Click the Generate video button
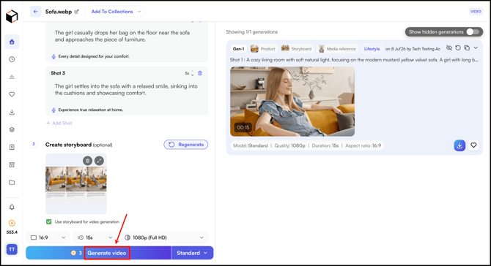Screen dimensions: 491x266 click(x=107, y=253)
